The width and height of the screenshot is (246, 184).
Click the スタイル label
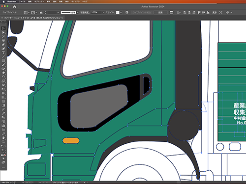point(110,12)
